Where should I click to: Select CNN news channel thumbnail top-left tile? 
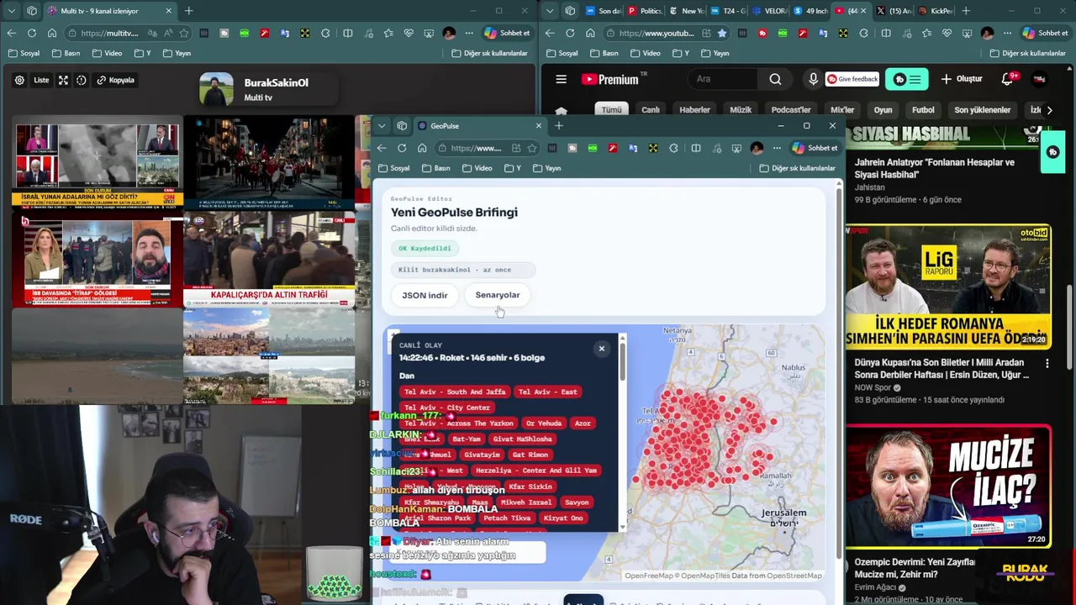[98, 162]
